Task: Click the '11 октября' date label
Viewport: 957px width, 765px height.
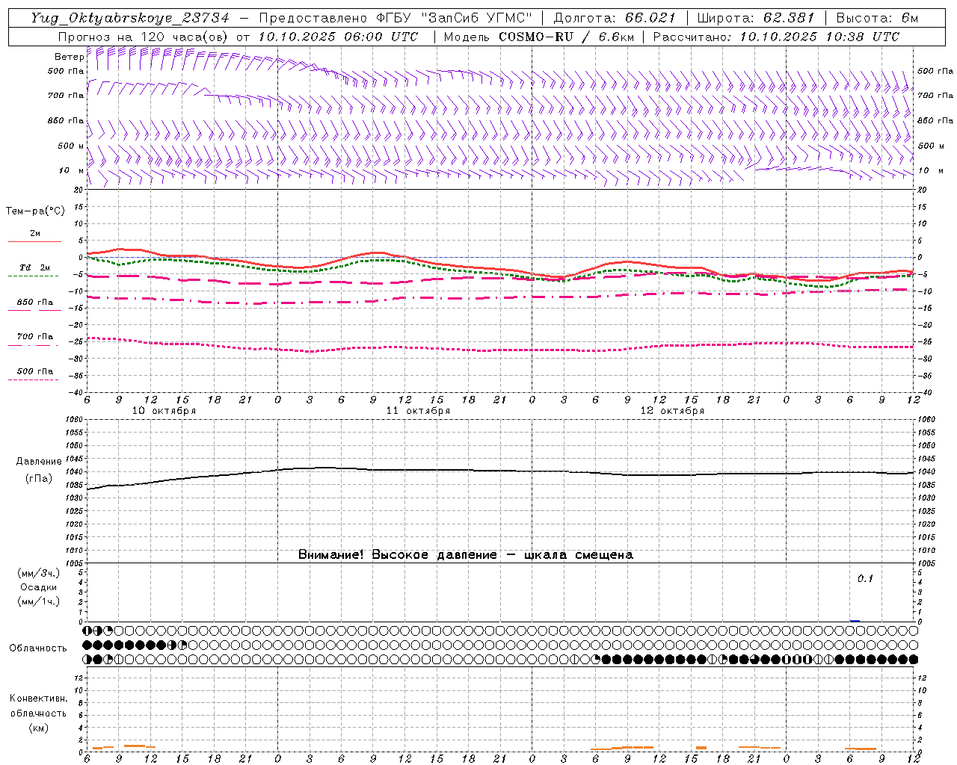Action: (x=419, y=411)
